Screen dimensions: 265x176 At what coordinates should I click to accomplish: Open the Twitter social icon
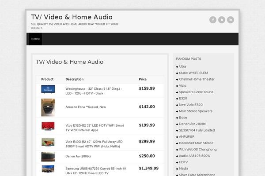[222, 20]
